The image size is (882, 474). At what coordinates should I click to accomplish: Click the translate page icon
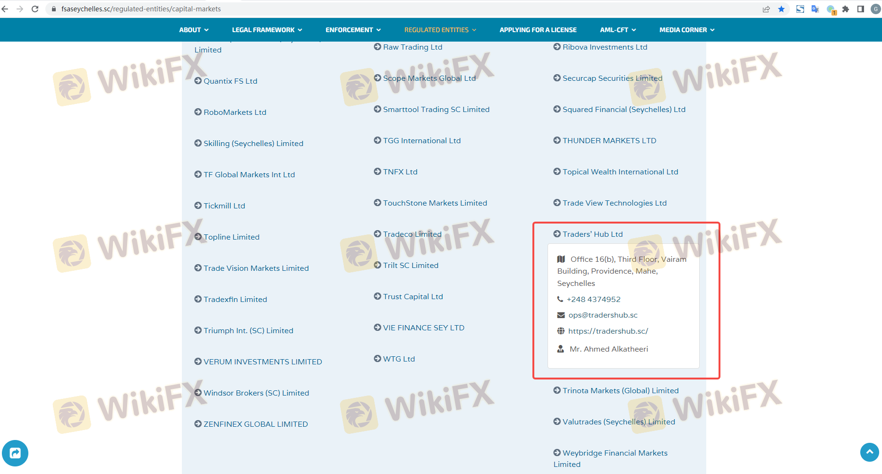(x=815, y=9)
